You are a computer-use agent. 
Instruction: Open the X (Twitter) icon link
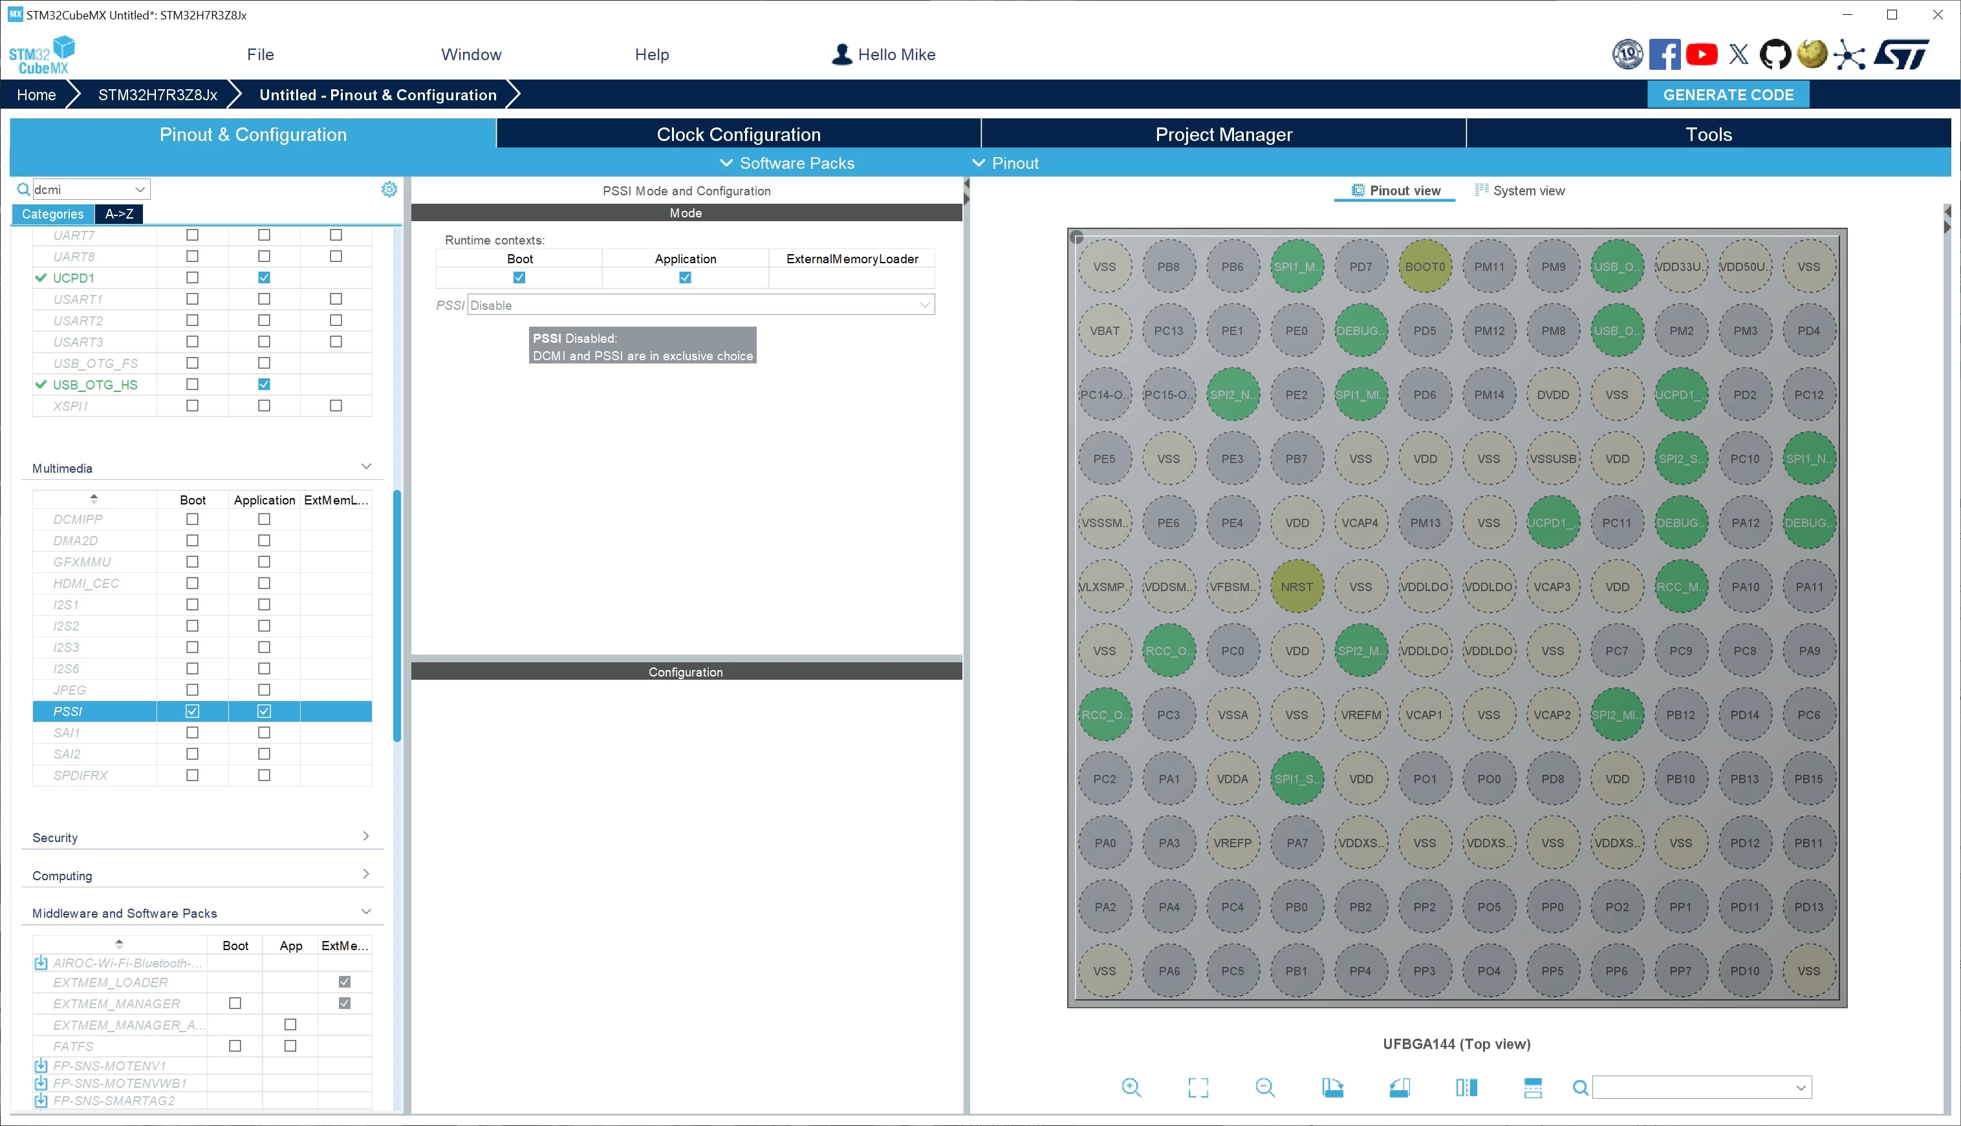(x=1739, y=54)
